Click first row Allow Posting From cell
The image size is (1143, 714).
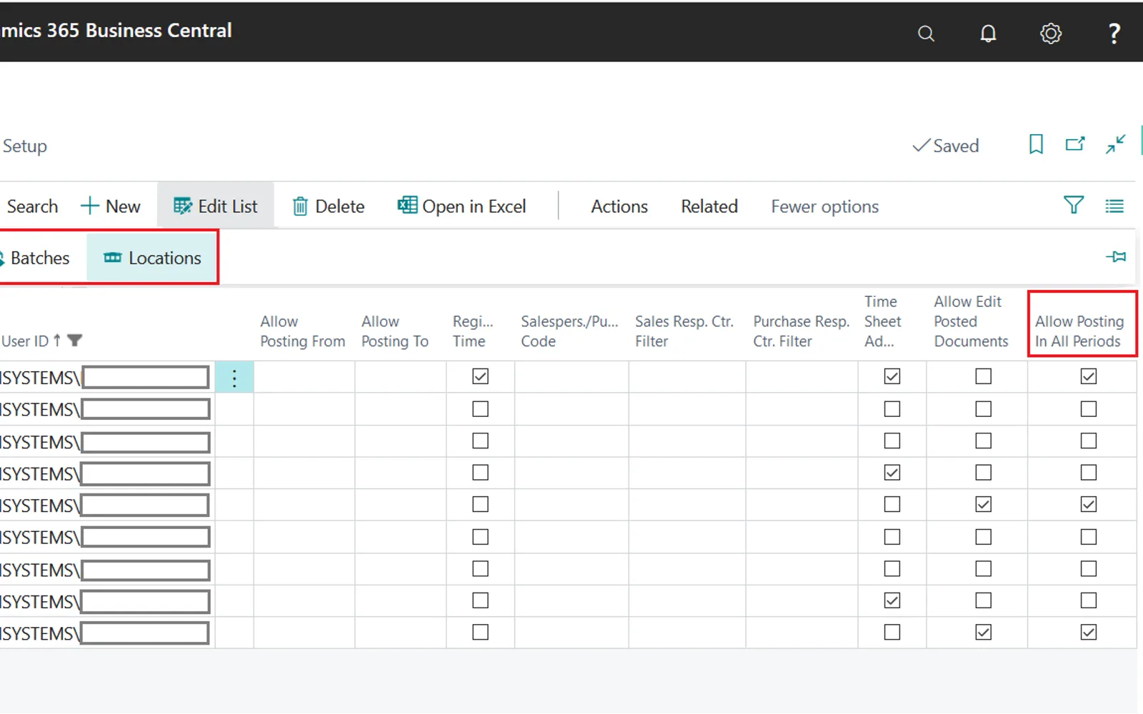click(x=304, y=377)
